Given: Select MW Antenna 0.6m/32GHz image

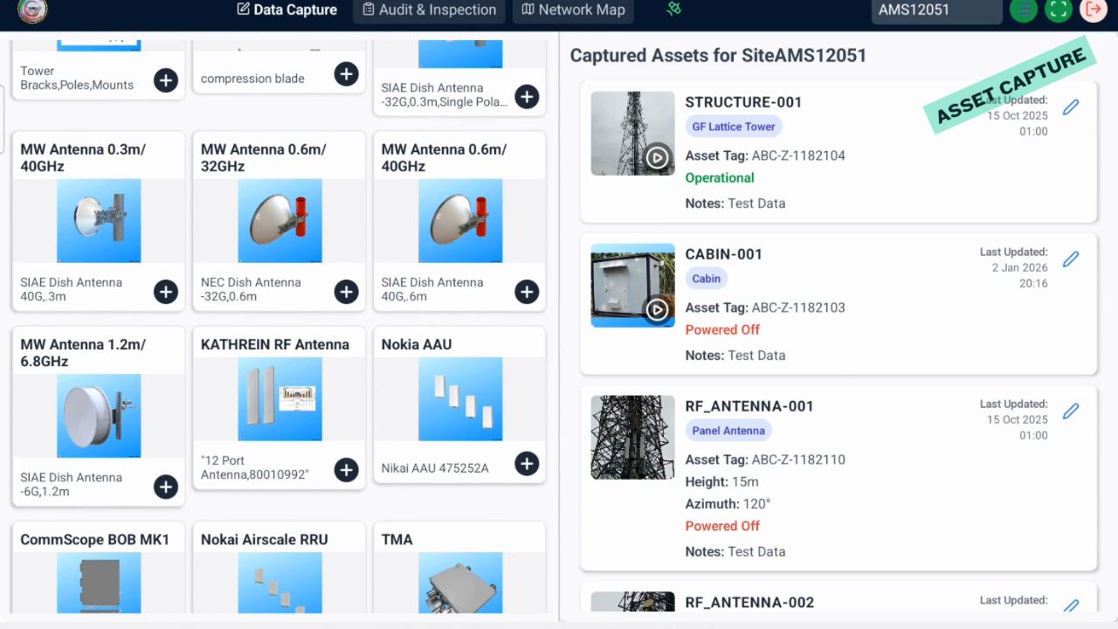Looking at the screenshot, I should pos(279,221).
